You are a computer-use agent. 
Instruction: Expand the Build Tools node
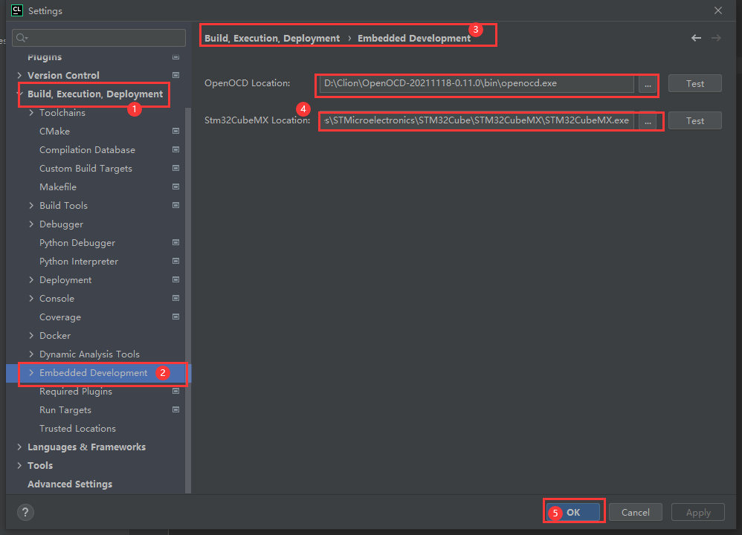click(x=31, y=205)
